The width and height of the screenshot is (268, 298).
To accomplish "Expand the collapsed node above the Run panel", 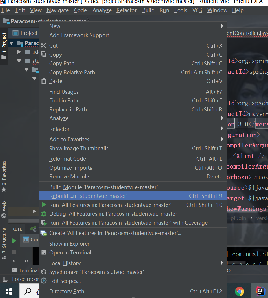I will click(x=34, y=211).
